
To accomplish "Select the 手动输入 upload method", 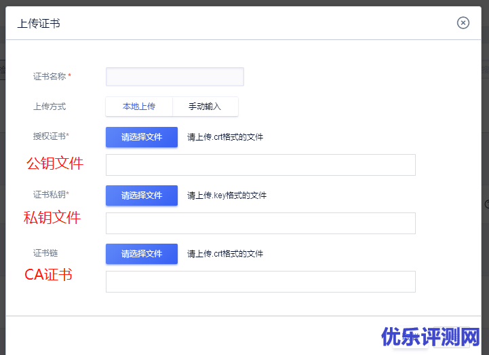I will [x=205, y=107].
